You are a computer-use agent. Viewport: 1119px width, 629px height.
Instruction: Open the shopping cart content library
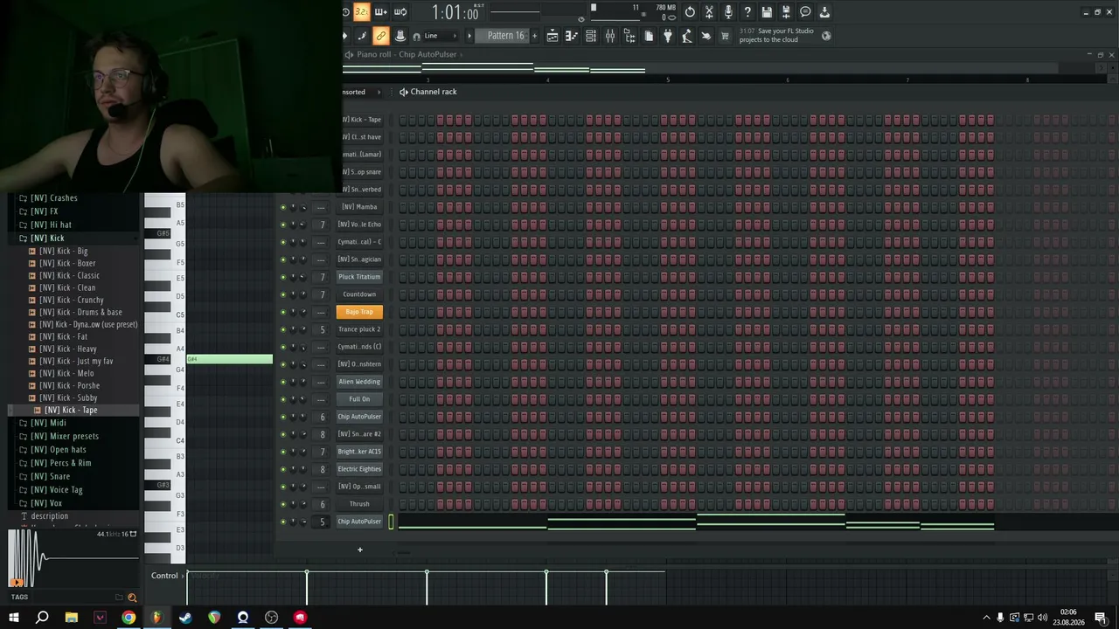click(x=725, y=36)
